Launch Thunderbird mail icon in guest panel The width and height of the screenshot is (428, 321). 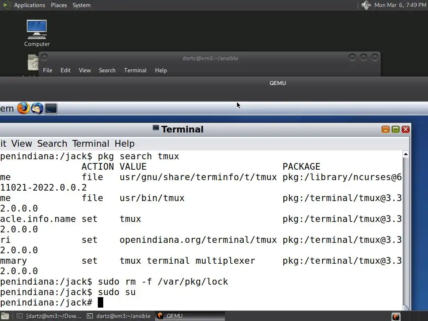point(37,108)
